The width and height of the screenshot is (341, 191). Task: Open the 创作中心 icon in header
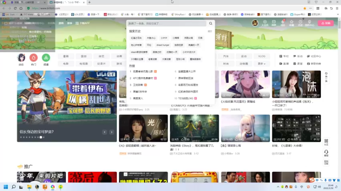[309, 23]
